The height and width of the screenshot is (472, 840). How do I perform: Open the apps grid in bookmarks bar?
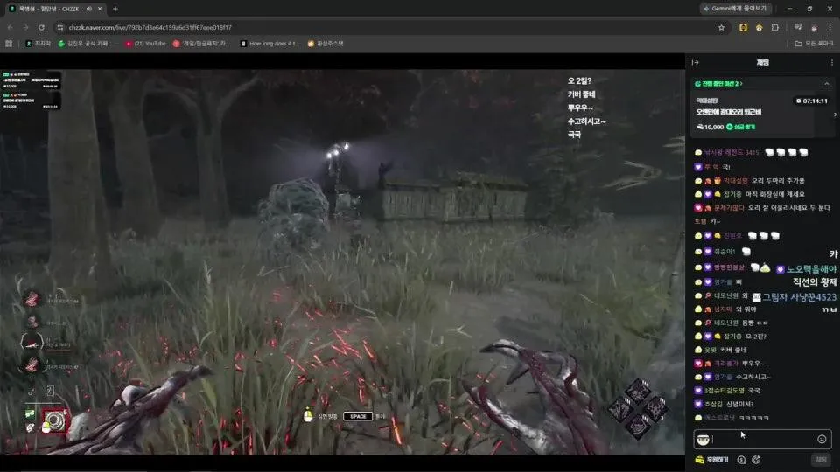(x=9, y=44)
